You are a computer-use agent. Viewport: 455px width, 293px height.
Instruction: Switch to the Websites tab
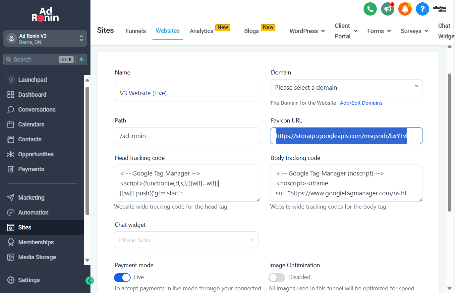168,30
